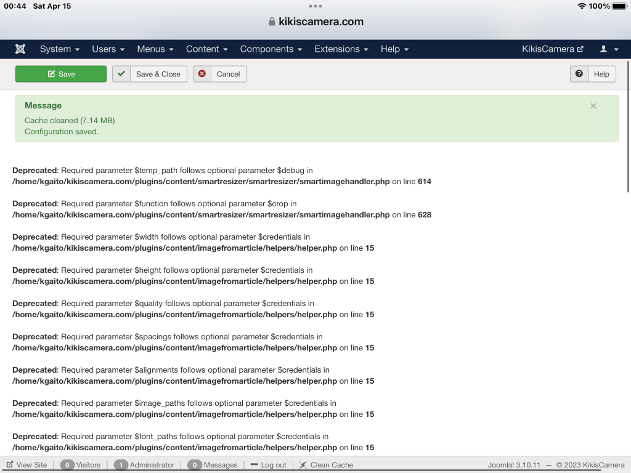Open the Content menu

207,49
